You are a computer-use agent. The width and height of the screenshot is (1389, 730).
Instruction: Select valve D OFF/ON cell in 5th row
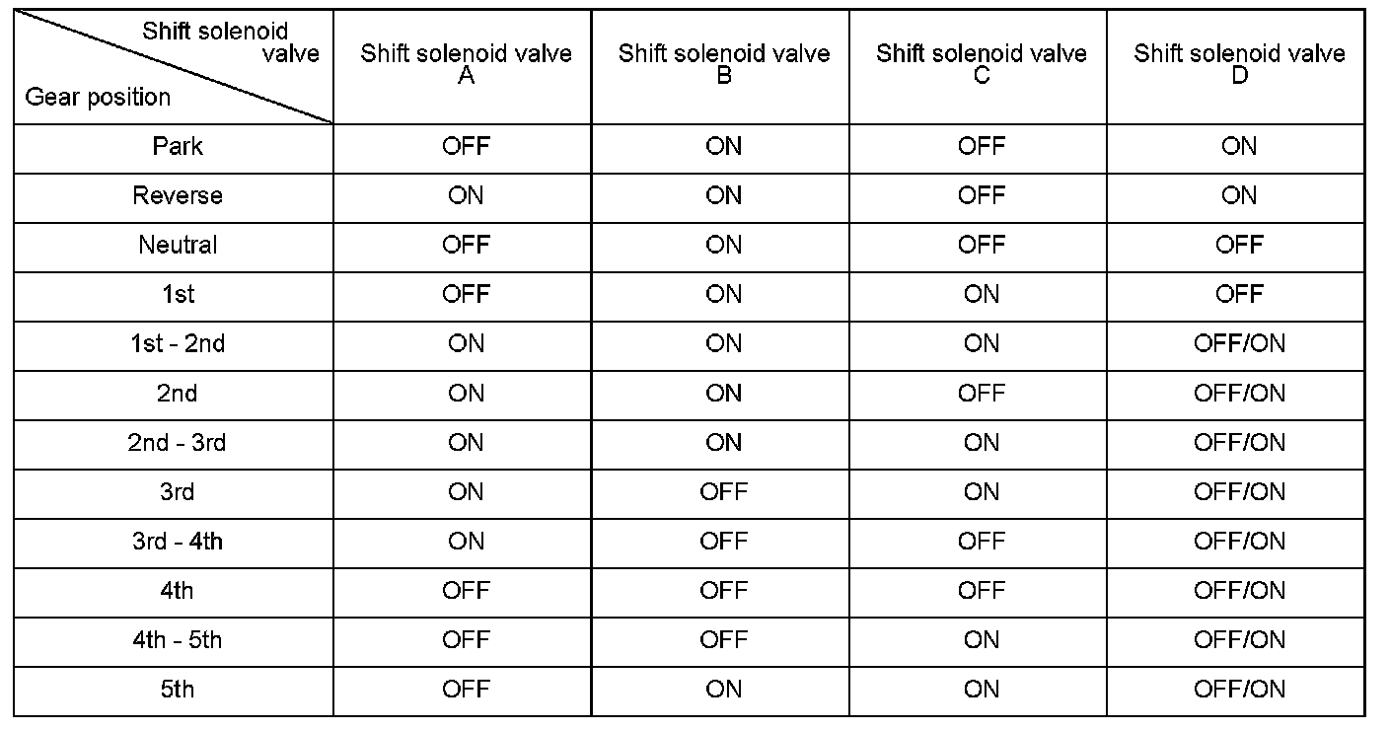pos(1239,689)
